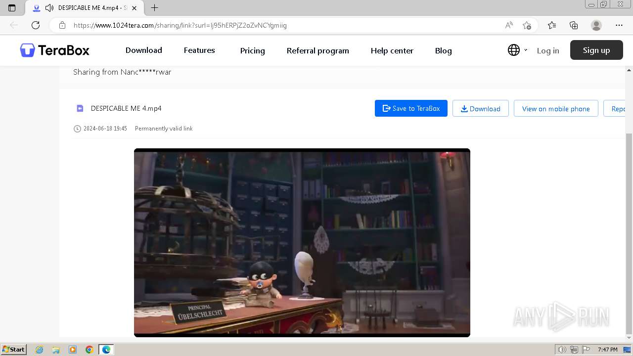This screenshot has height=356, width=633.
Task: Click the page vertical scrollbar
Action: tap(629, 234)
